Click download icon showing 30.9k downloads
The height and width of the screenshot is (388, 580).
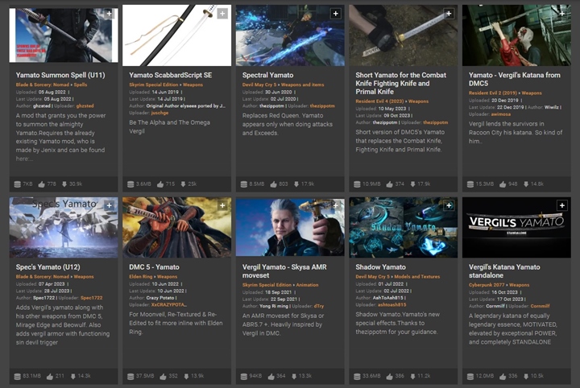point(64,184)
